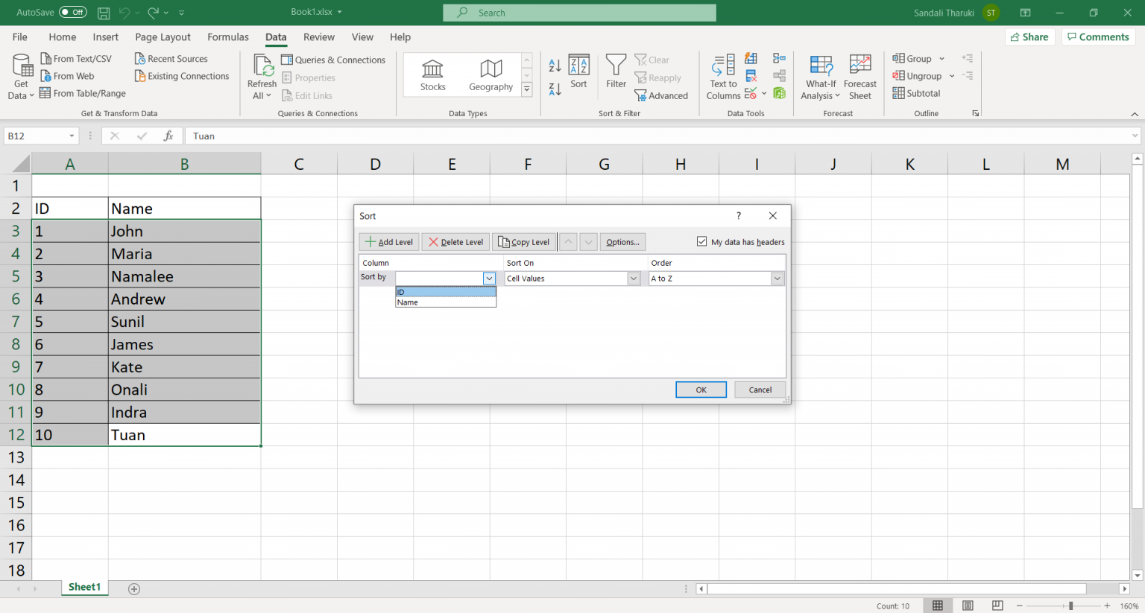The image size is (1145, 613).
Task: Click the Remove Duplicates icon
Action: pyautogui.click(x=751, y=75)
